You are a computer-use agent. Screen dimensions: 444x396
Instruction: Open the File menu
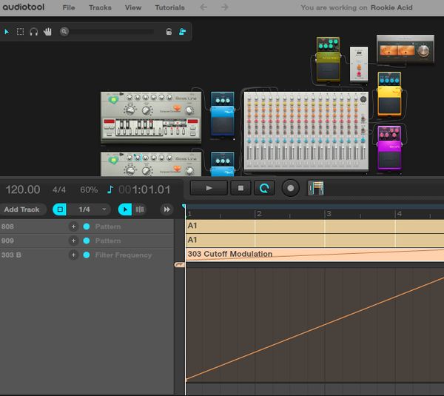click(68, 7)
